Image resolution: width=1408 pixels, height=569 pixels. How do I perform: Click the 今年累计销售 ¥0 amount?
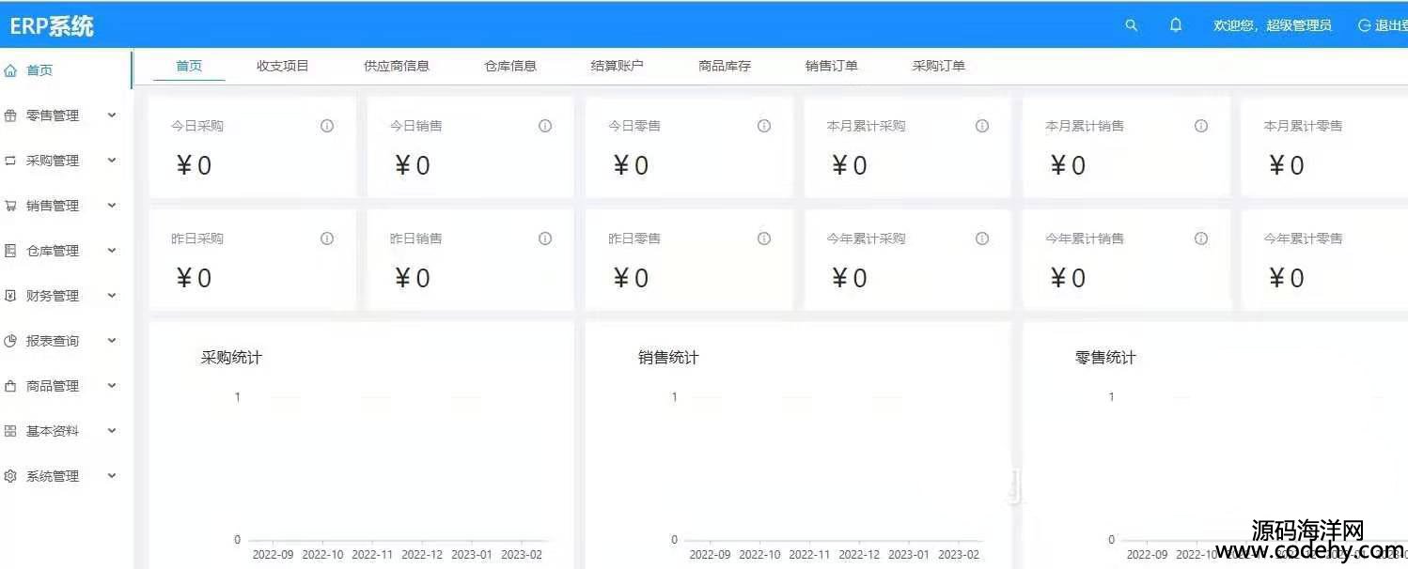click(1068, 279)
